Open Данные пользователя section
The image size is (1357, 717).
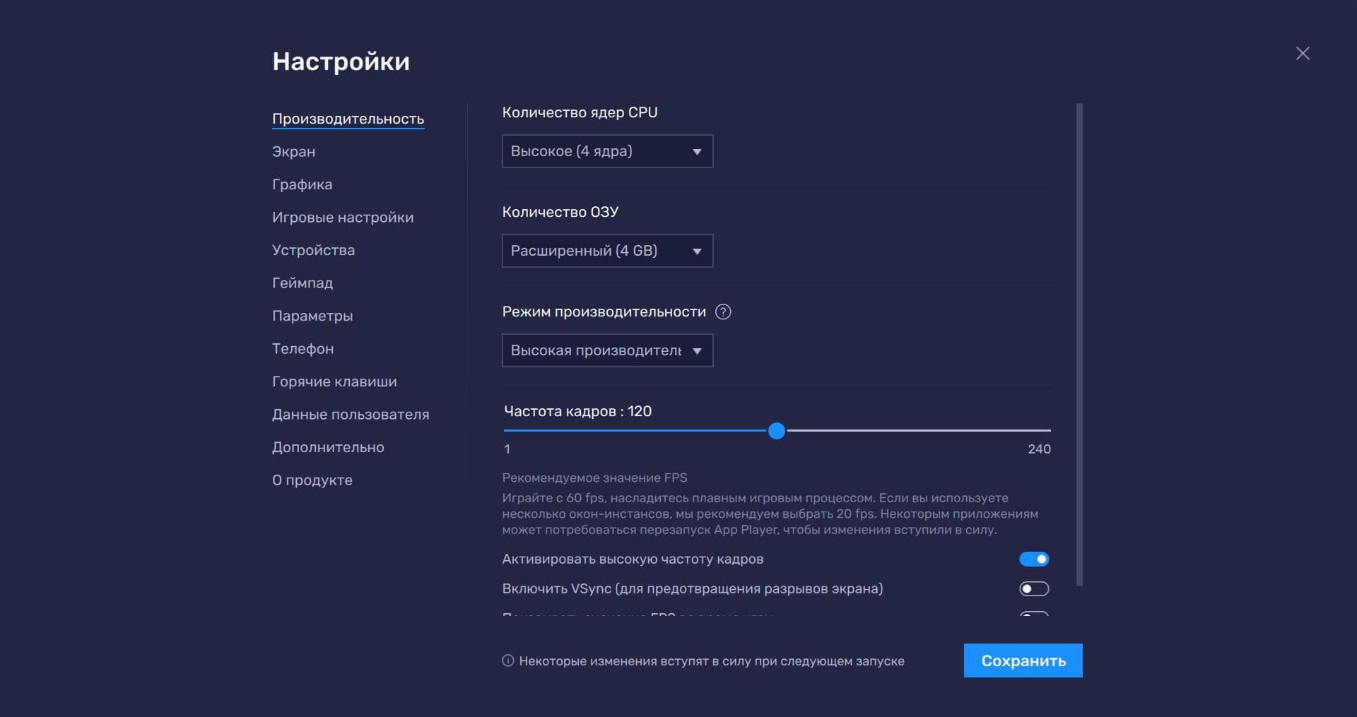coord(351,415)
